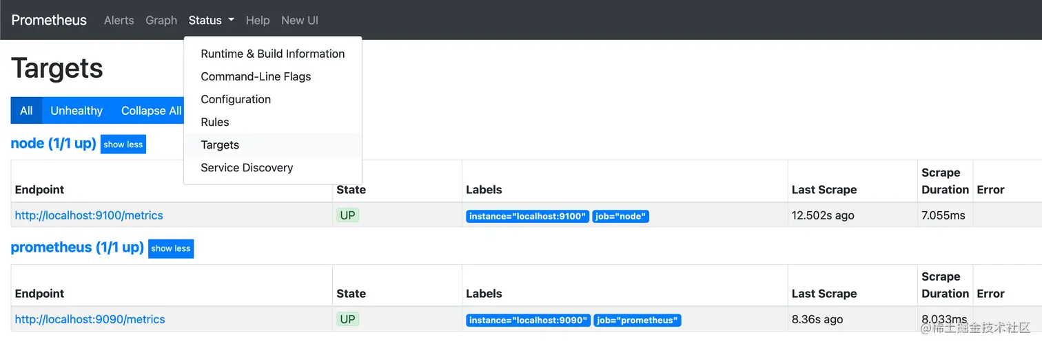Collapse node job with show less
The image size is (1042, 346).
click(123, 144)
